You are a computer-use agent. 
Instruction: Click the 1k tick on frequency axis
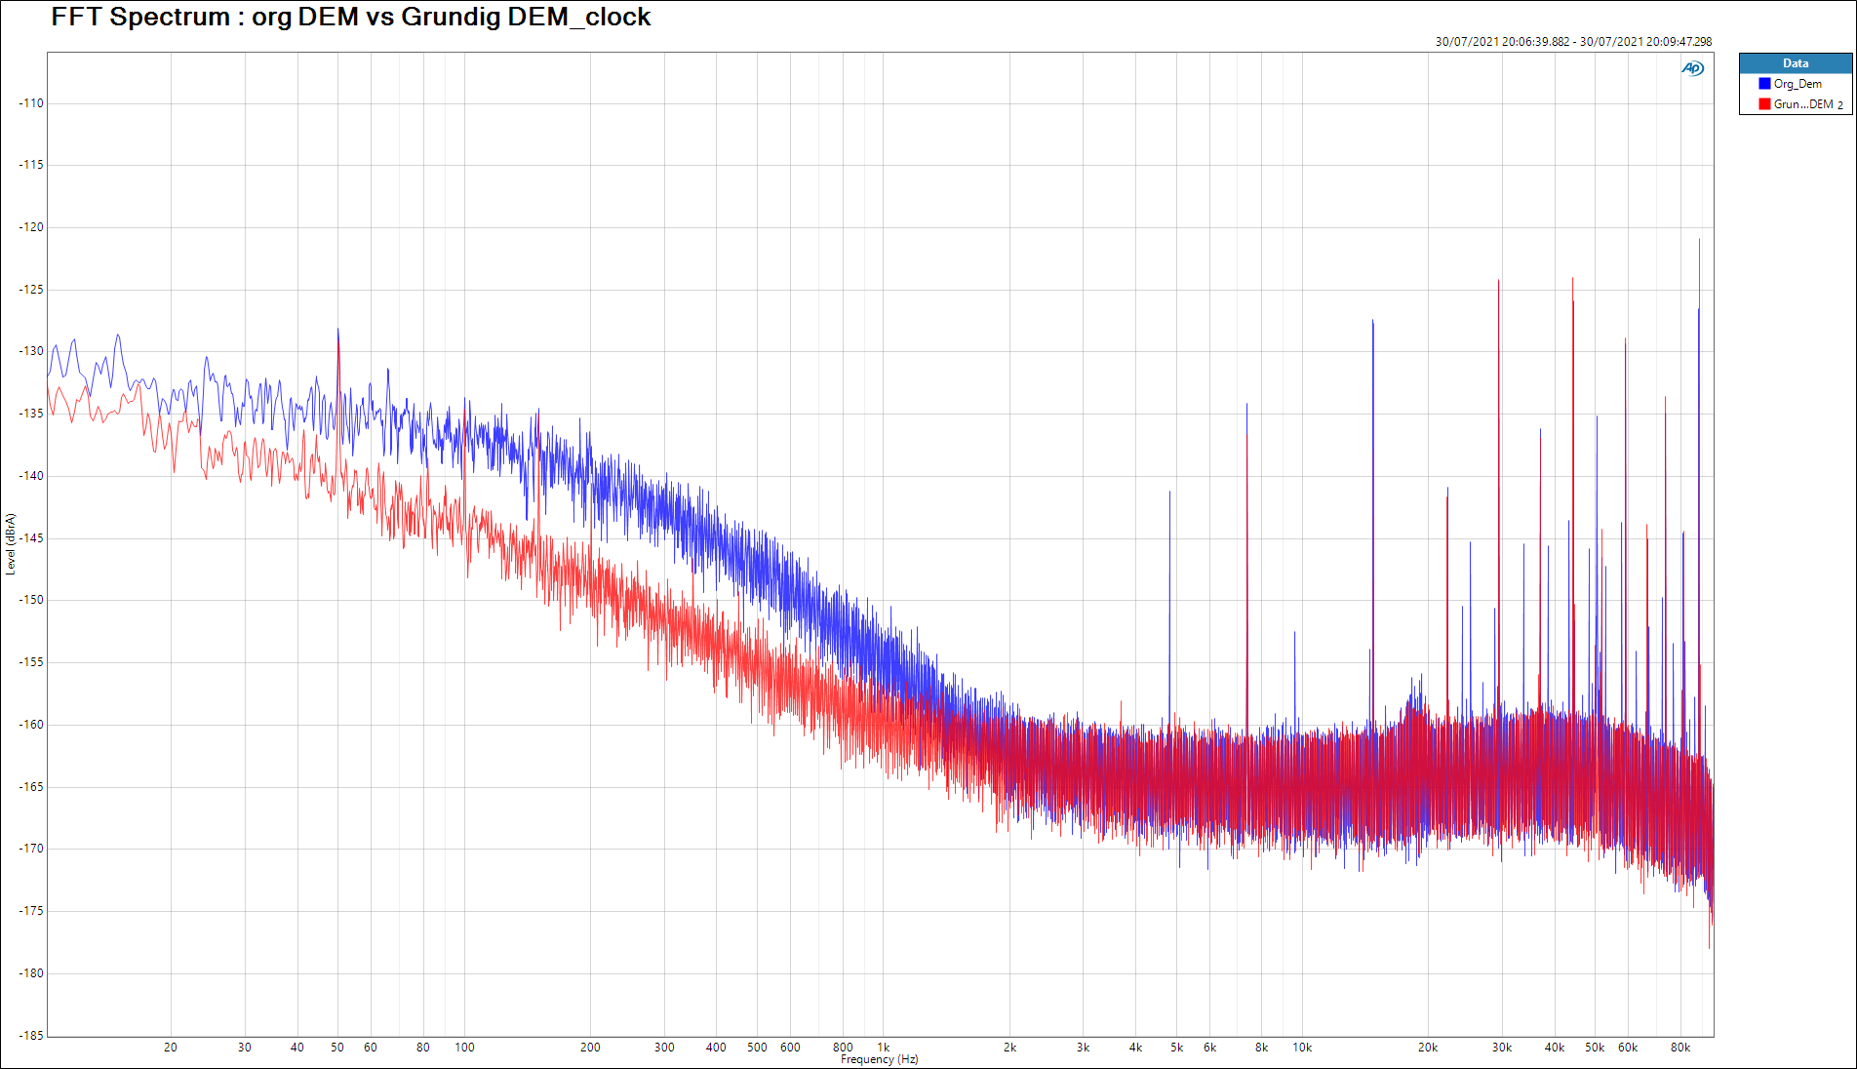(x=883, y=1048)
